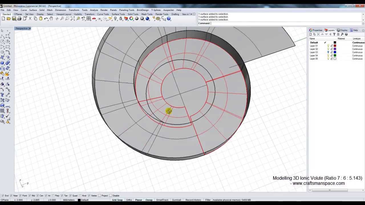Screen dimensions: 365x205
Task: Click the layer filter funnel icon
Action: coord(334,34)
